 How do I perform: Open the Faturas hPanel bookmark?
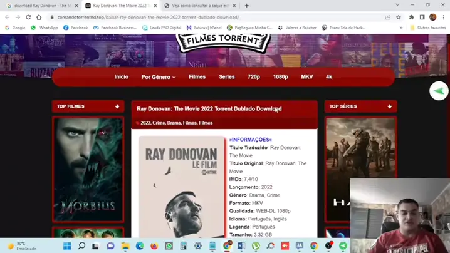point(204,28)
